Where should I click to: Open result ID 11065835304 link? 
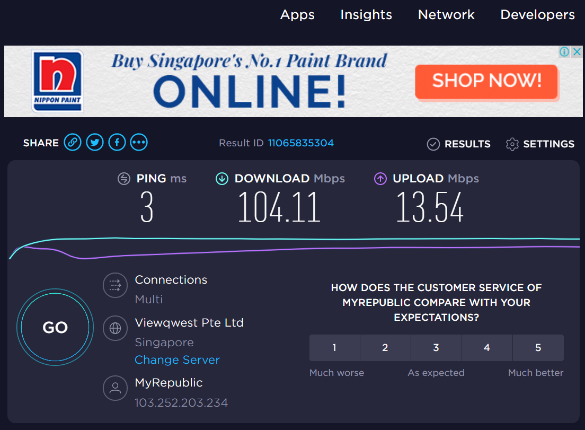click(x=300, y=143)
